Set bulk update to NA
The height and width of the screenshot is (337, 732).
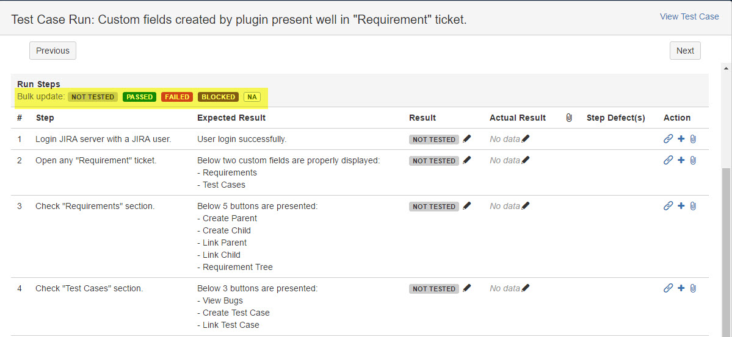tap(252, 97)
